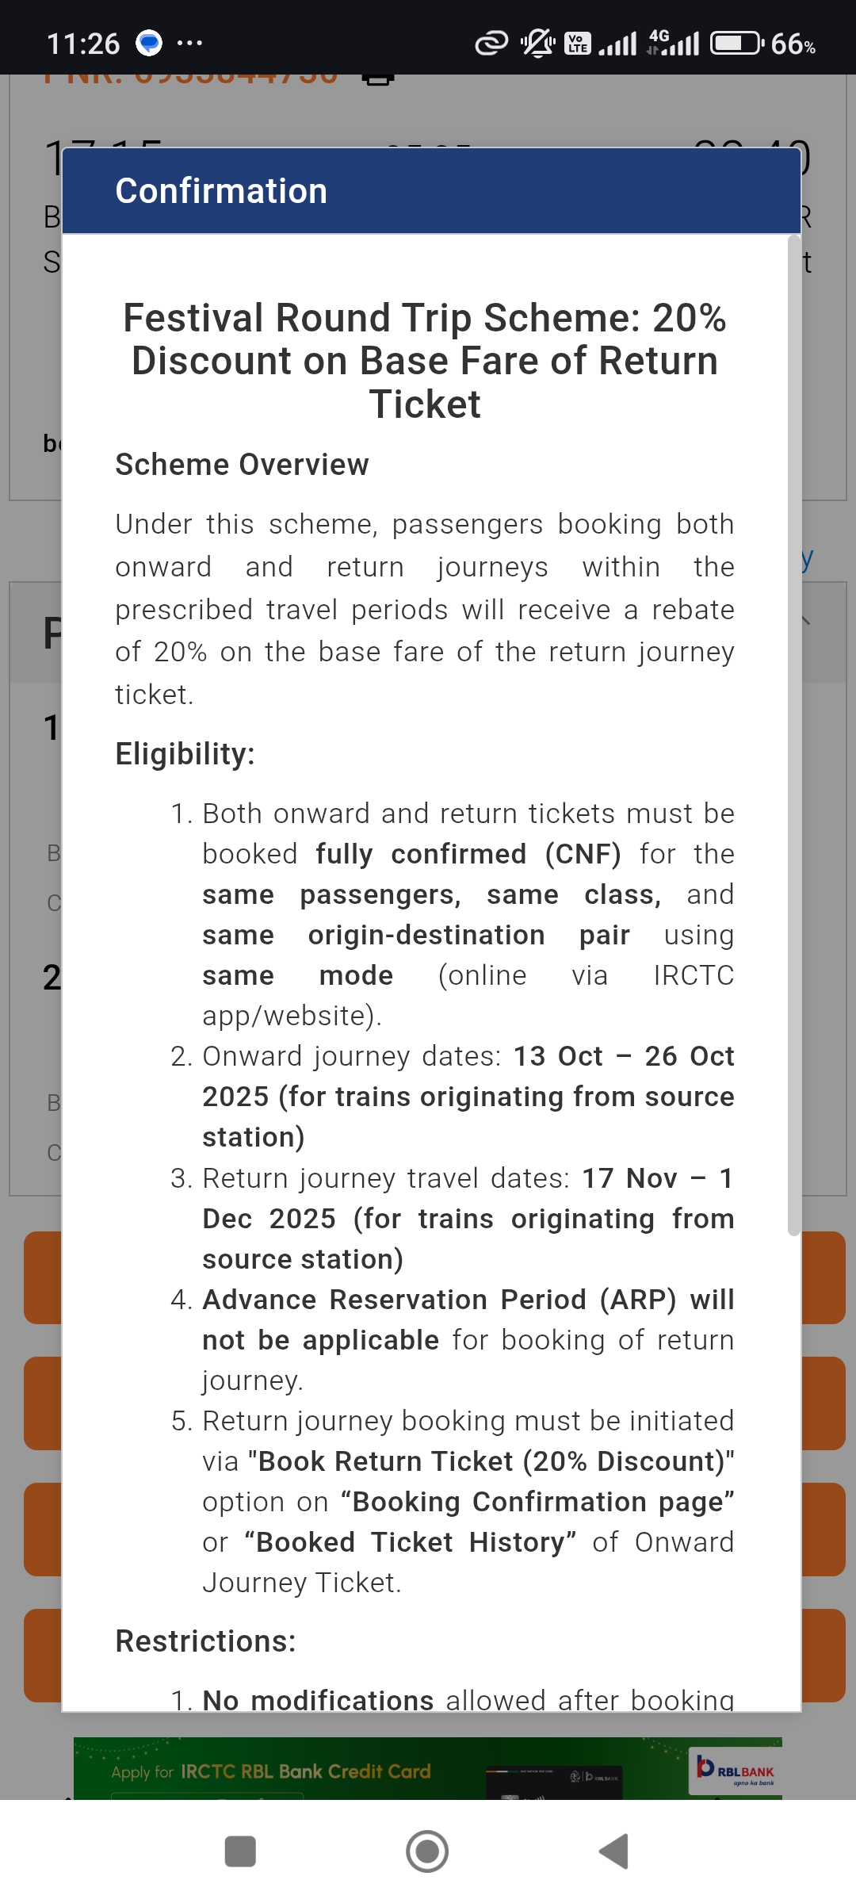The image size is (856, 1903).
Task: Tap the VoLTE indicator icon
Action: point(577,43)
